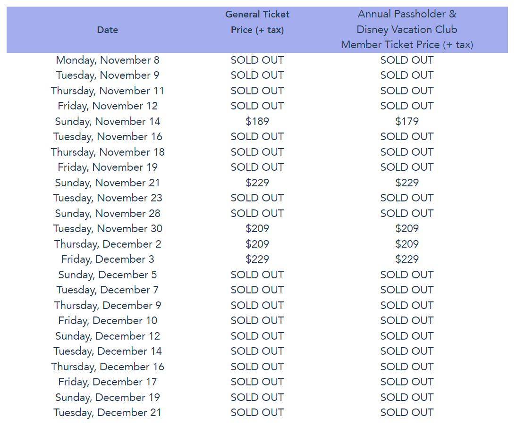Click the general price for November 21
This screenshot has width=517, height=425.
[257, 183]
